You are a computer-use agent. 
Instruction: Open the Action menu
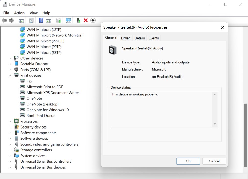click(x=19, y=13)
